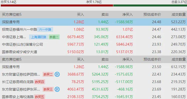Open 招商证券福州六一中路 seat details
The image size is (187, 99).
20,29
